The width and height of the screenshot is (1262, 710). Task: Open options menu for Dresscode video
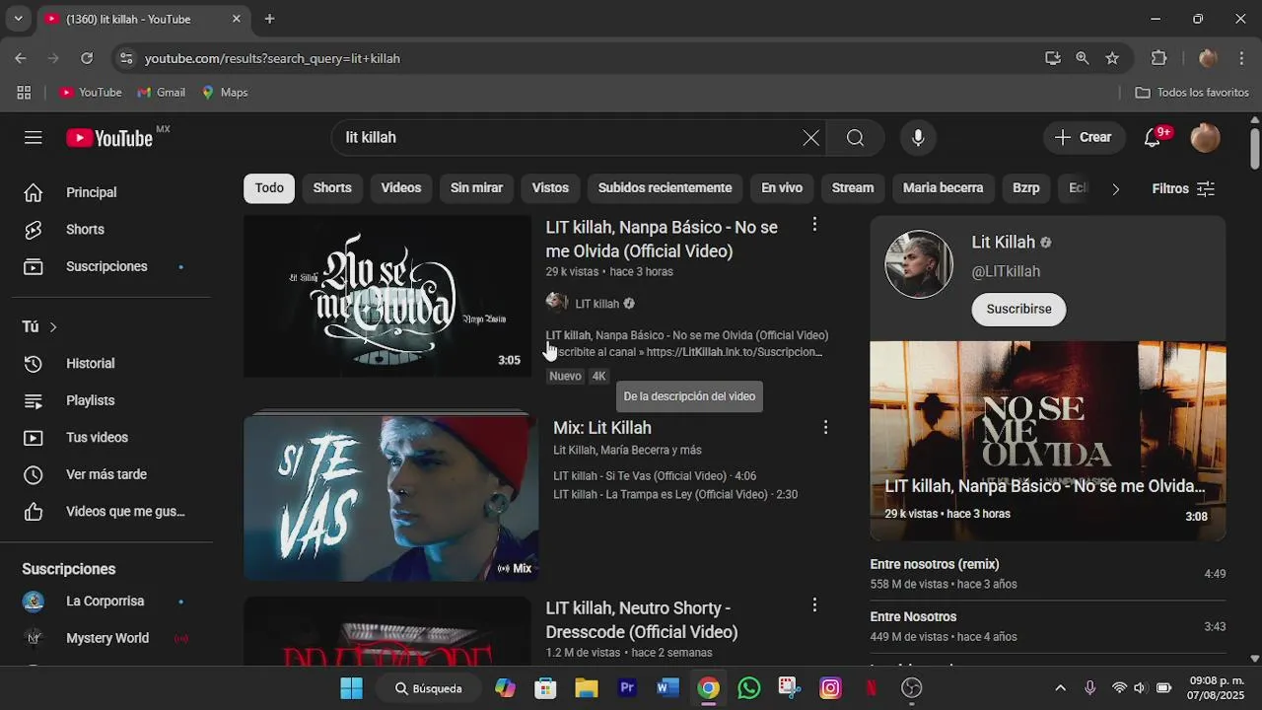click(814, 604)
